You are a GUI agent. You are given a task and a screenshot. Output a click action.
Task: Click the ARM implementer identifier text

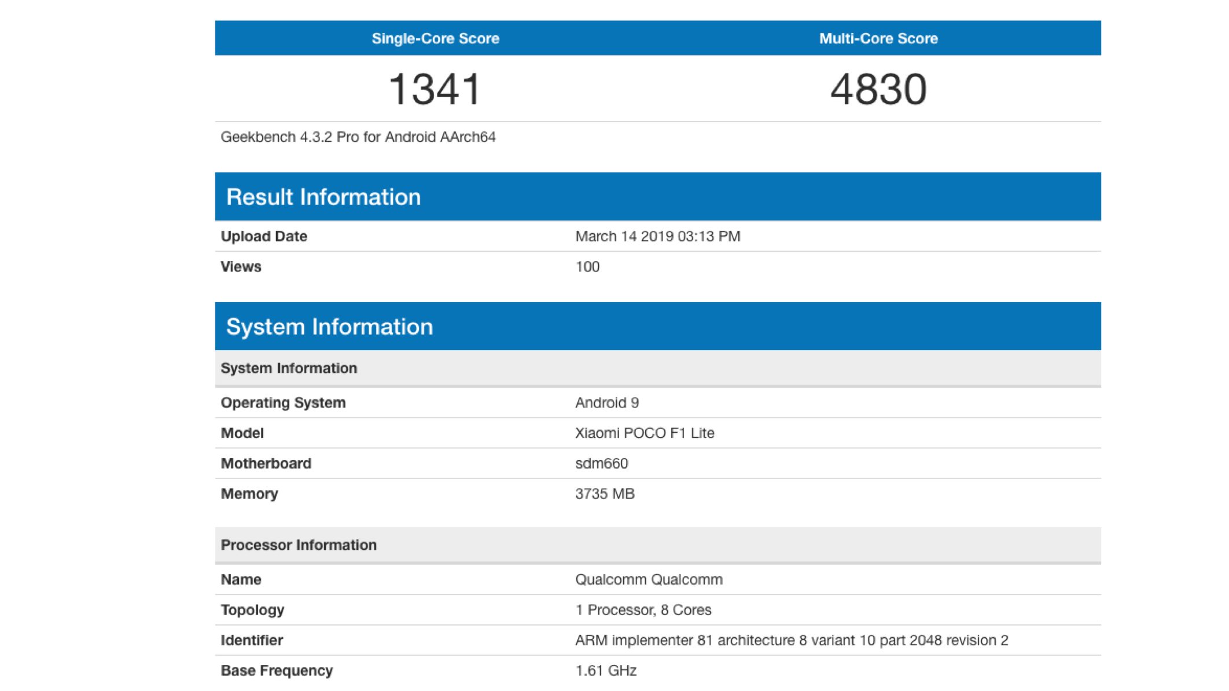pyautogui.click(x=791, y=640)
